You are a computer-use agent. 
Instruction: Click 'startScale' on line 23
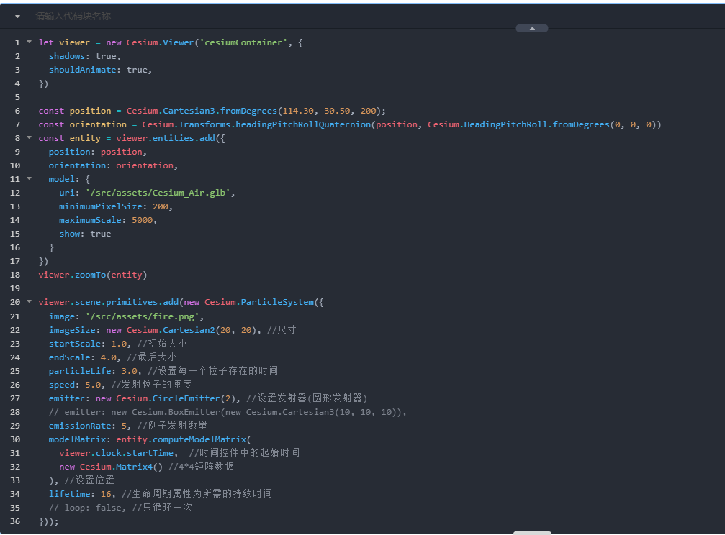point(74,344)
